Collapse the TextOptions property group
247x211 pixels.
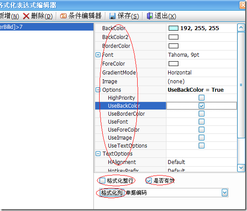coord(98,154)
